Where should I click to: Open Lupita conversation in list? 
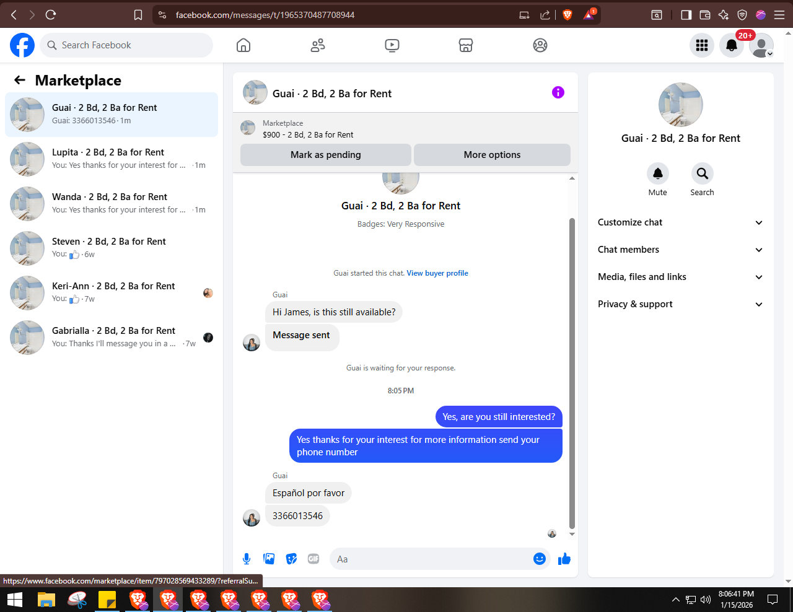click(112, 159)
